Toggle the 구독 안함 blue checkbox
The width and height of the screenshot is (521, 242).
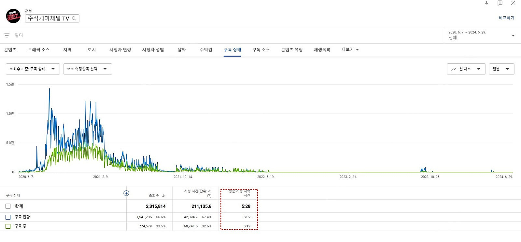[x=8, y=217]
